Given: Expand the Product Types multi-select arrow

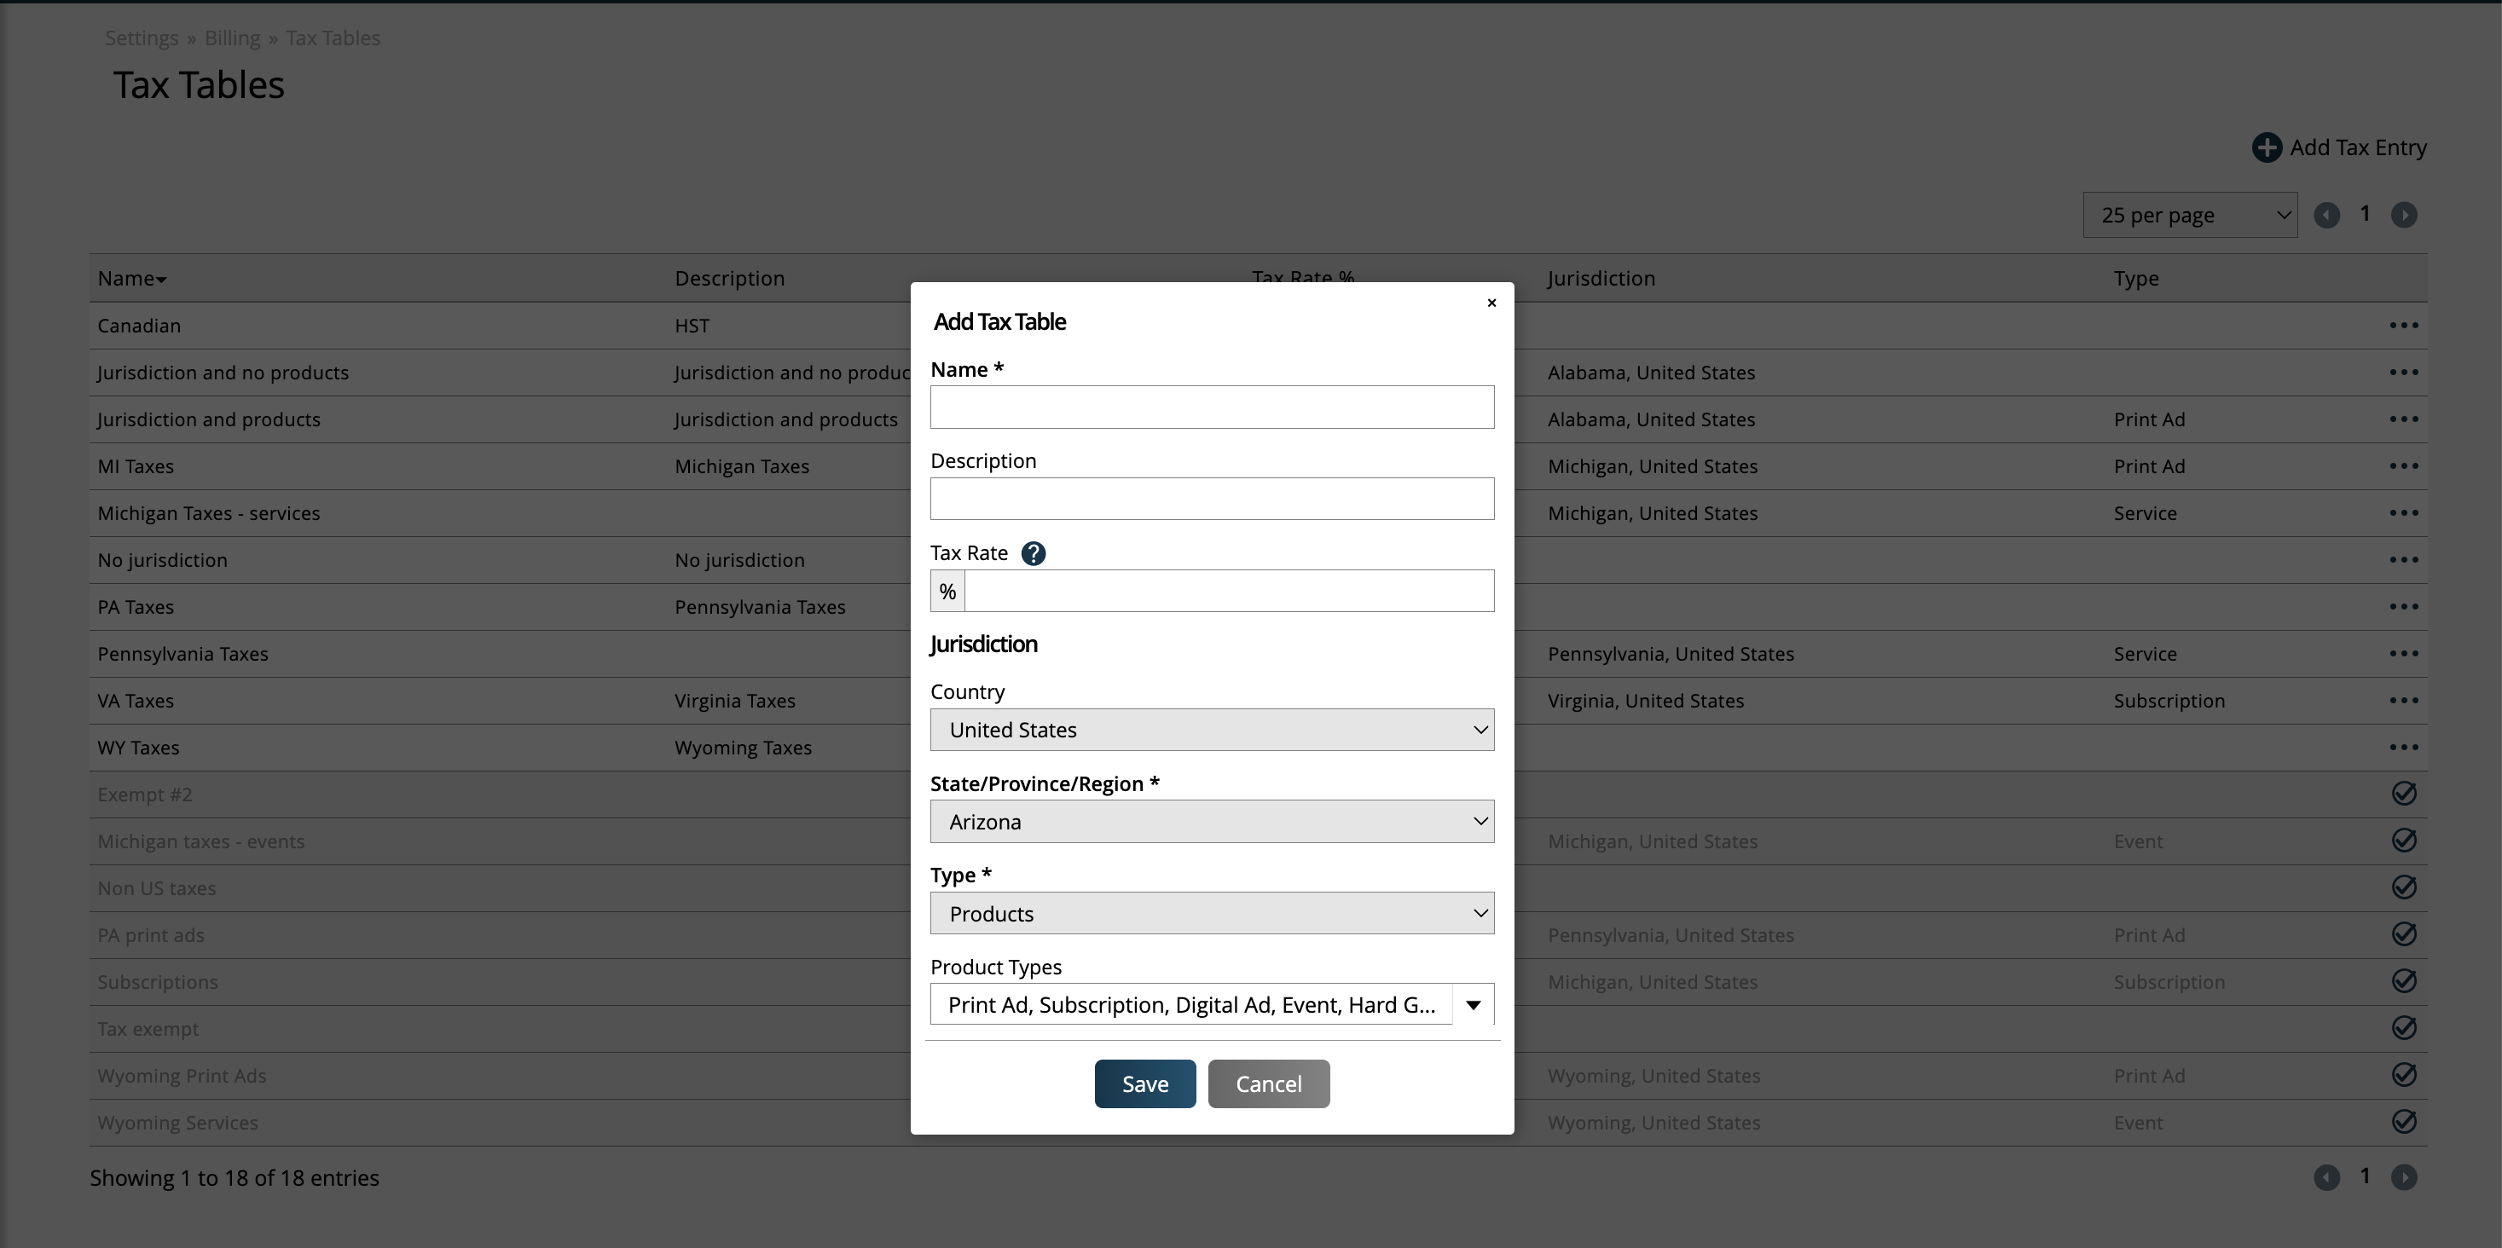Looking at the screenshot, I should tap(1473, 1005).
